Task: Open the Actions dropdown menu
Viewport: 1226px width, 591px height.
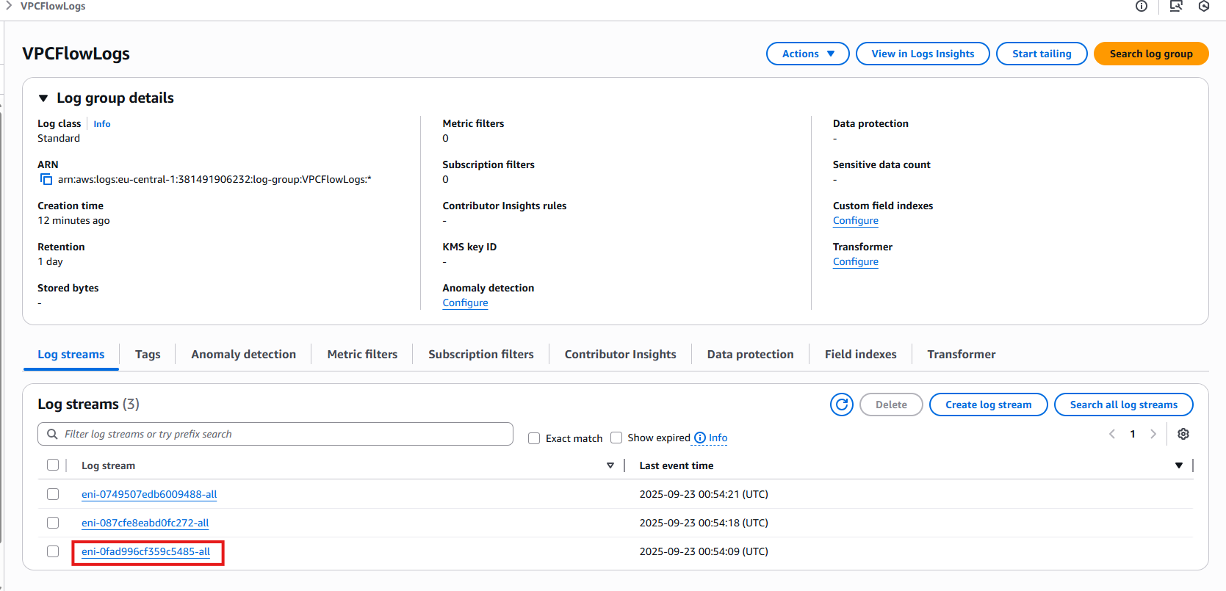Action: click(x=807, y=54)
